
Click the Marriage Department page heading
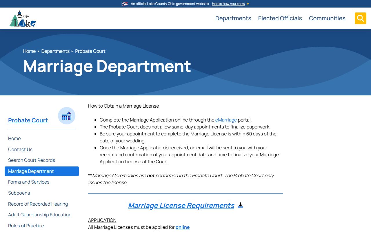107,66
